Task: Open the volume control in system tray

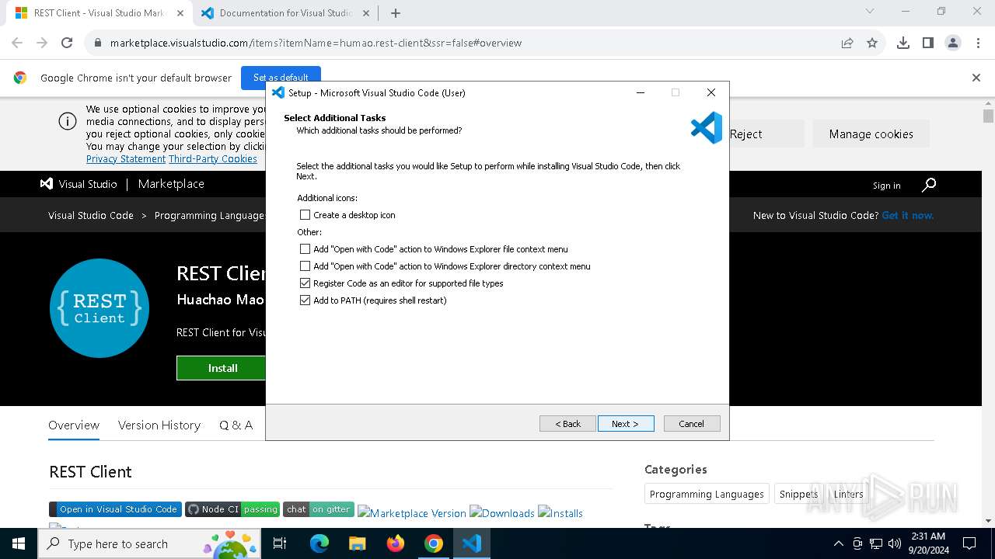Action: pyautogui.click(x=895, y=543)
